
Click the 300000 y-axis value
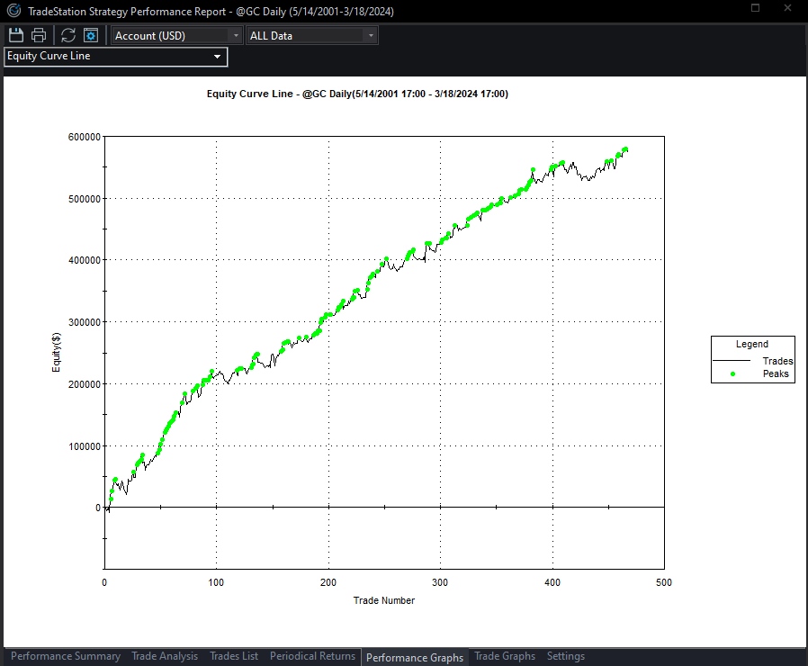84,323
